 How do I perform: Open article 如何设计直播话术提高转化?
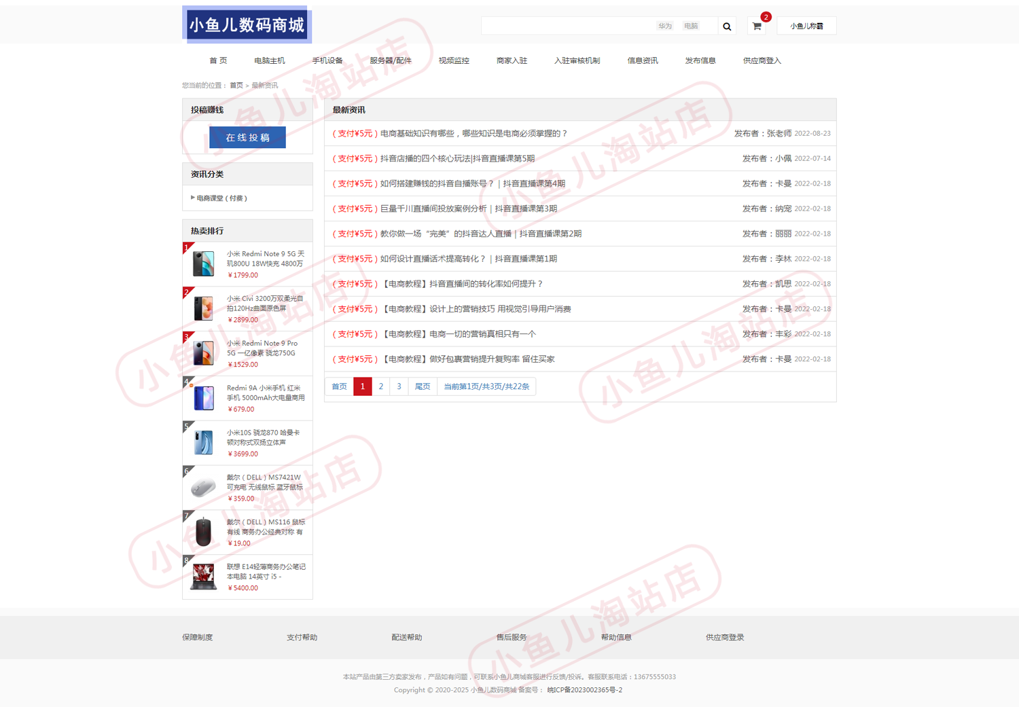click(x=469, y=259)
